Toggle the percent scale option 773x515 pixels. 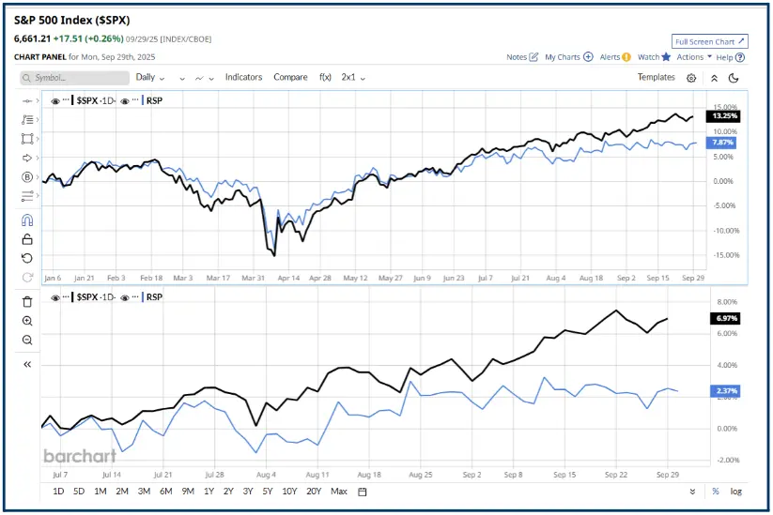click(x=716, y=492)
